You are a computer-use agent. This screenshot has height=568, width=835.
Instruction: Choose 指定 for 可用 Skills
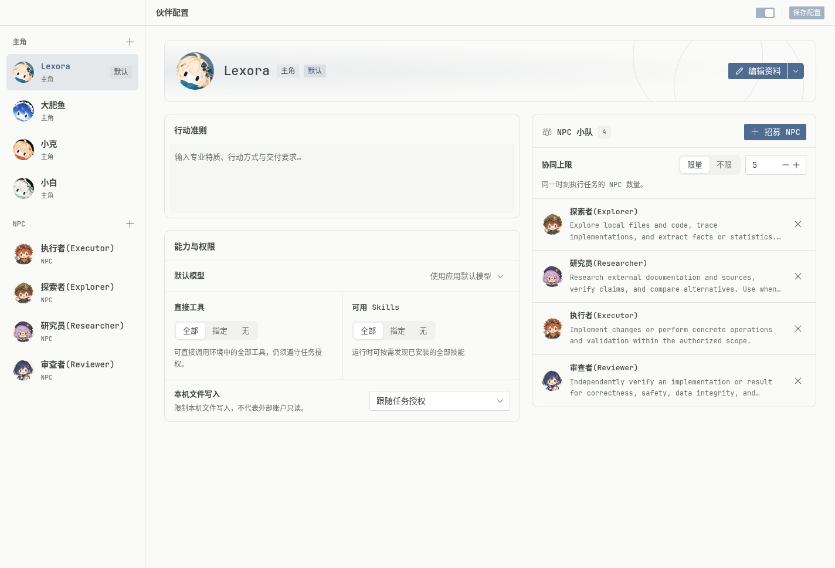[x=398, y=331]
